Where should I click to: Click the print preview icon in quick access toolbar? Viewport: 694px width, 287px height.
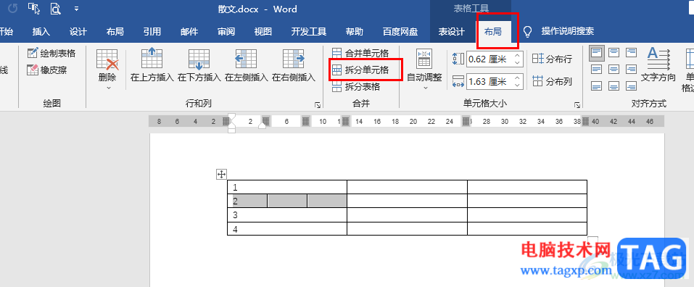55,9
